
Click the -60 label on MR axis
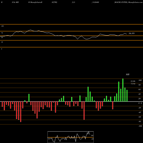pos(140,117)
